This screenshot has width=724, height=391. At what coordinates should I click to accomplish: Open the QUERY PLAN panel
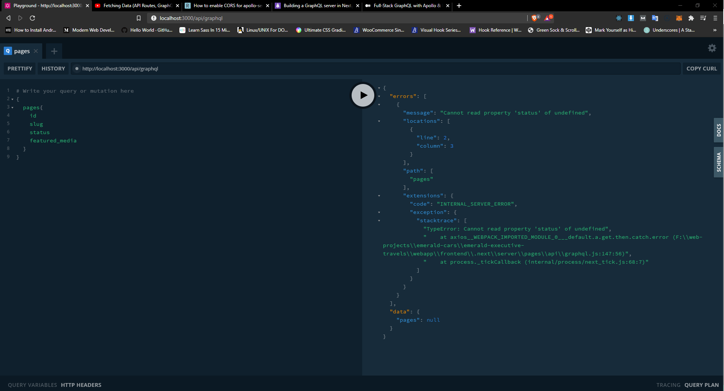coord(702,385)
